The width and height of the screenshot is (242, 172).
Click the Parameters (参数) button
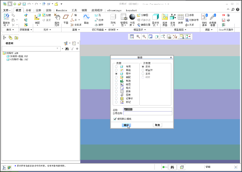pos(190,15)
